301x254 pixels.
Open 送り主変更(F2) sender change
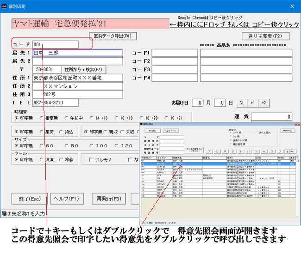pos(265,36)
